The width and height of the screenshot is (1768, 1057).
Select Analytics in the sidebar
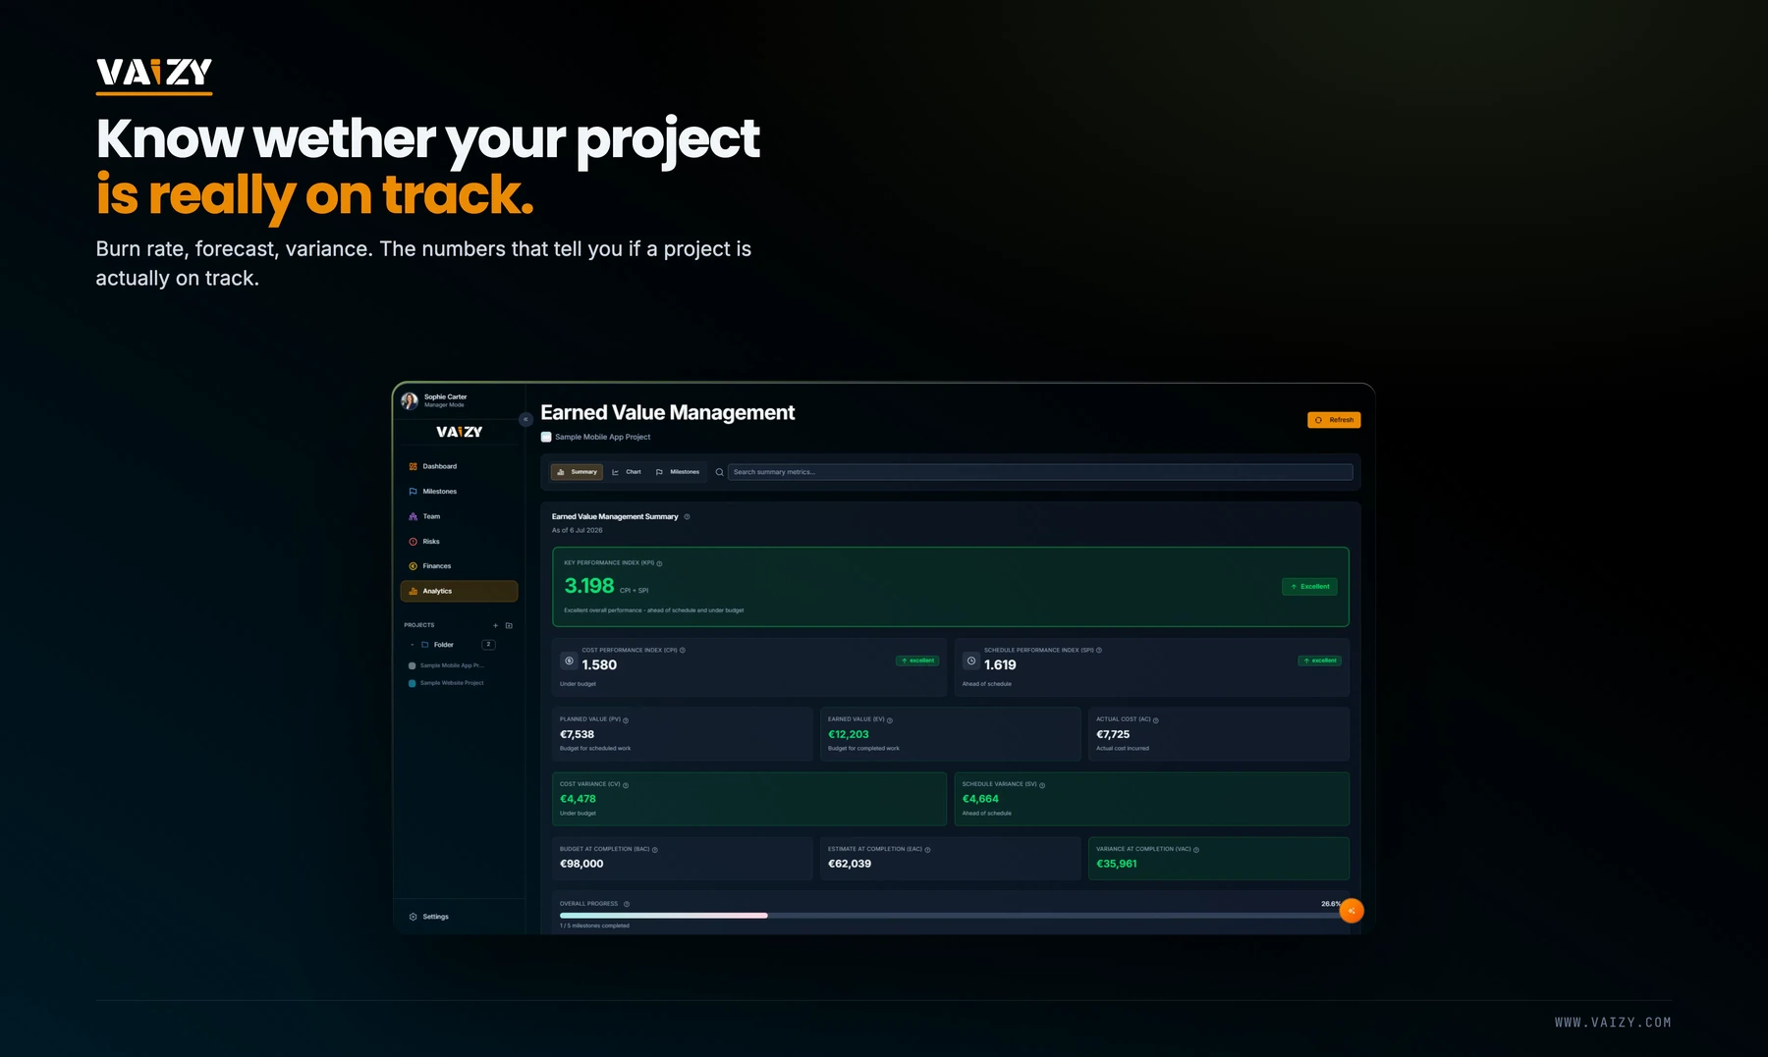459,591
